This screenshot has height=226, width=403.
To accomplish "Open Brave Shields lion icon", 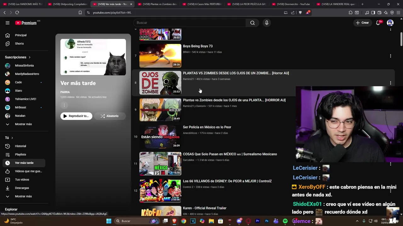I will coord(300,13).
